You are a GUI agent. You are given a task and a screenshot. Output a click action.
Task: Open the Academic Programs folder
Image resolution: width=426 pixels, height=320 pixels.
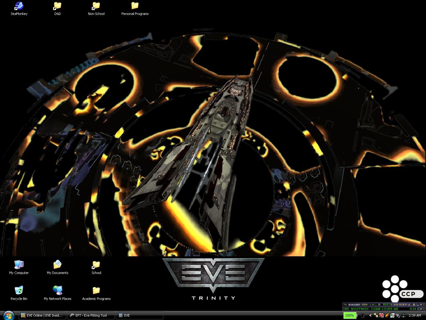click(96, 293)
